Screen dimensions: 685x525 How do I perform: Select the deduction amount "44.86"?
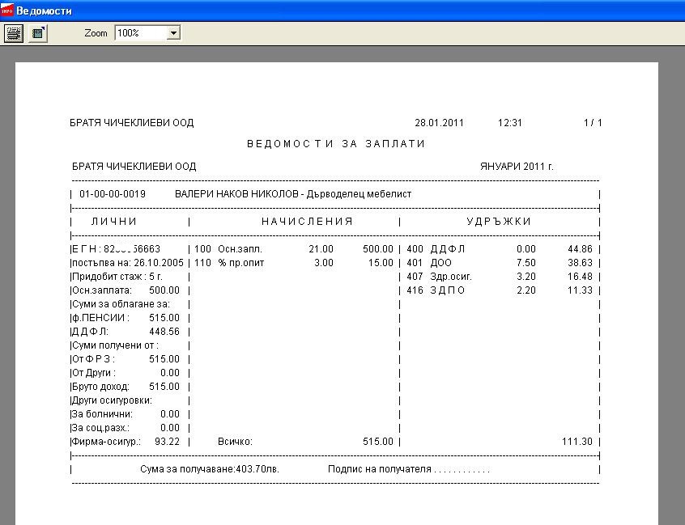(581, 249)
